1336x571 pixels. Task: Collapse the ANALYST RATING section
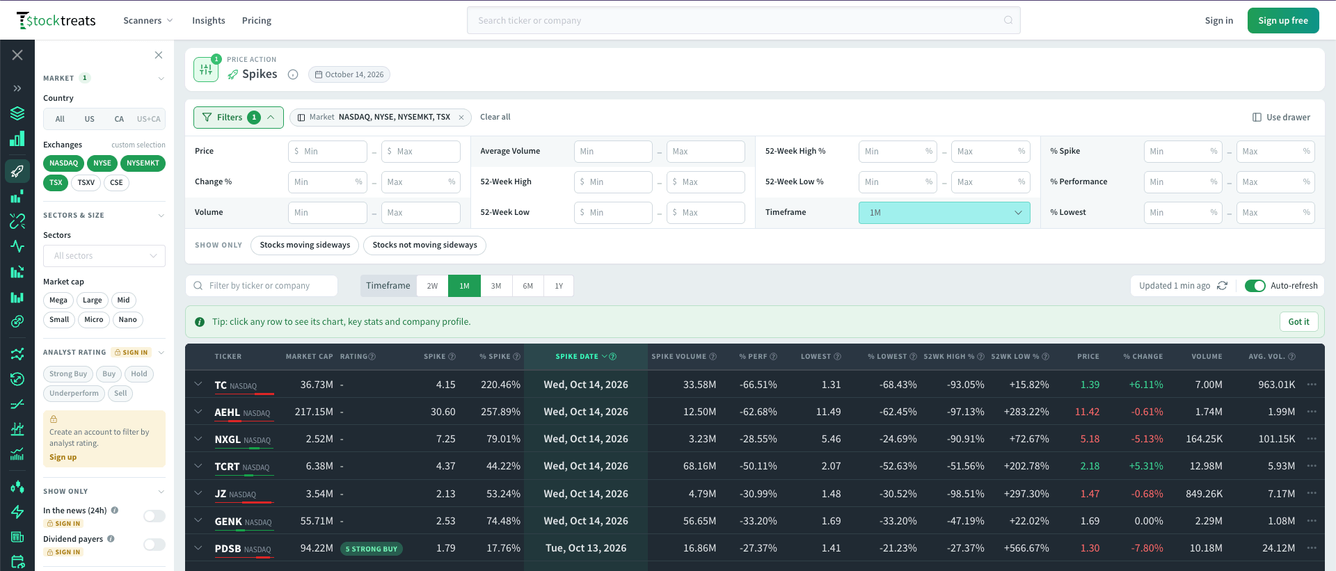coord(161,353)
